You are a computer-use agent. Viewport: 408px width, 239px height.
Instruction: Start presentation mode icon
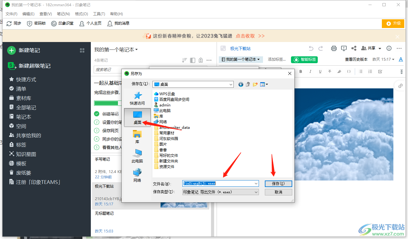pyautogui.click(x=344, y=48)
